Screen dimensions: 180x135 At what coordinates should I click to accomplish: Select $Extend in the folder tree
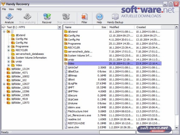tap(21, 35)
